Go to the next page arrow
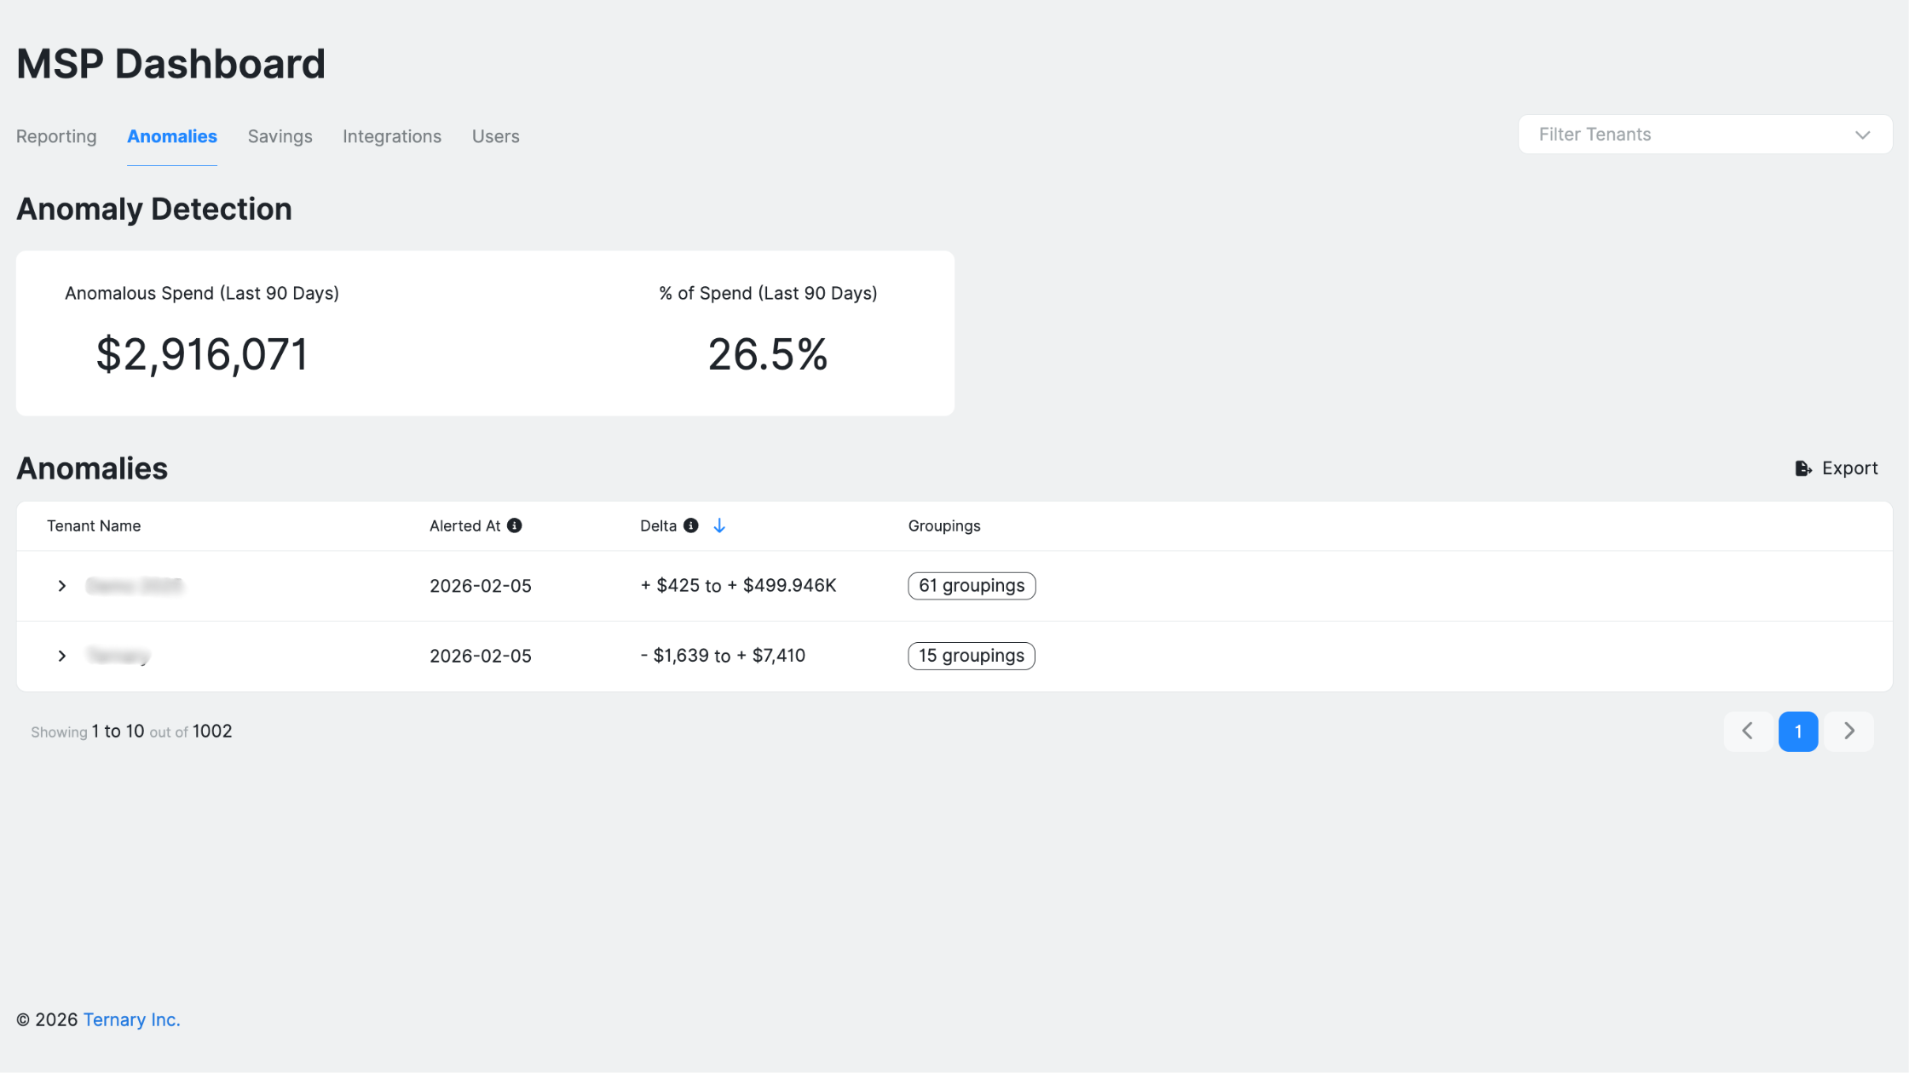The image size is (1909, 1073). point(1848,731)
